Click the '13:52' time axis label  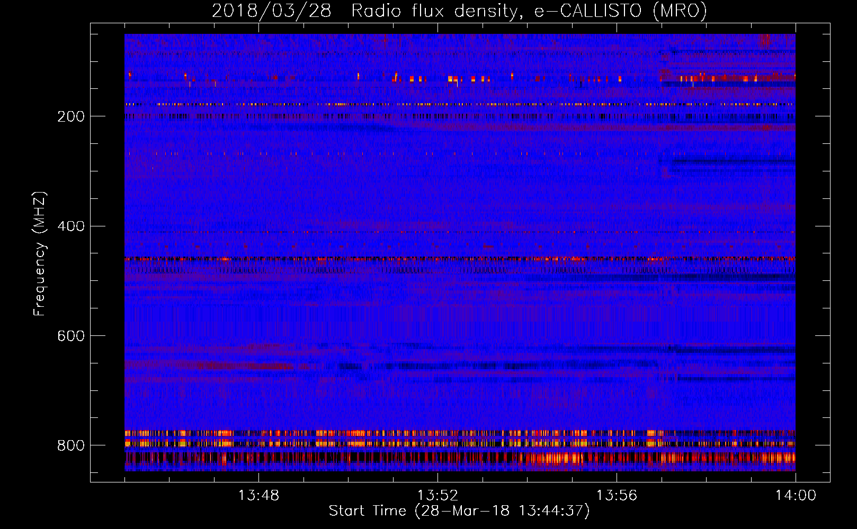[438, 496]
